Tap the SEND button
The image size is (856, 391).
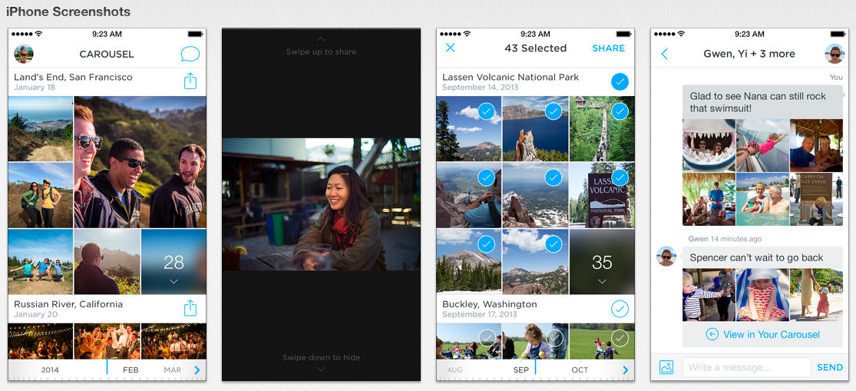[830, 367]
